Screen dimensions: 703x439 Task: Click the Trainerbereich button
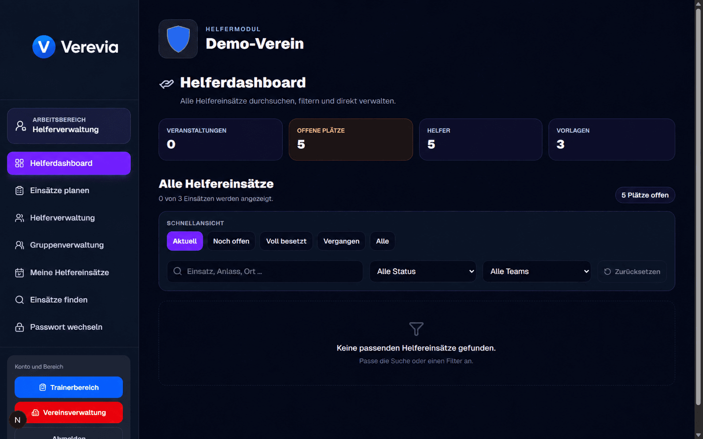(69, 387)
